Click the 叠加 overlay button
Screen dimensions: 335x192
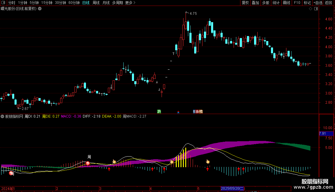coord(255,3)
